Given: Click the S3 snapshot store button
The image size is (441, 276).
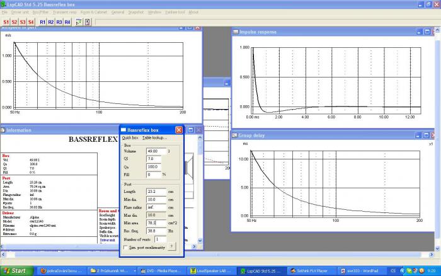Looking at the screenshot, I should (23, 22).
